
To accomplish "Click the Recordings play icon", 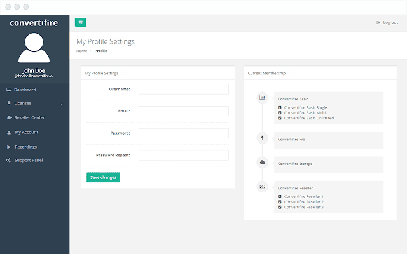I will (9, 147).
